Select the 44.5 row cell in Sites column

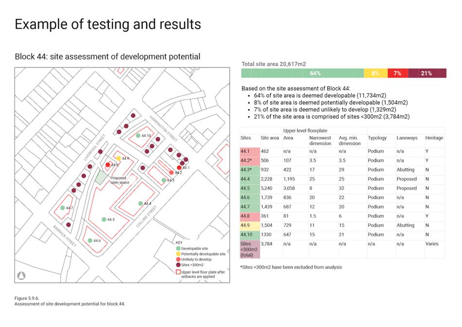(249, 188)
